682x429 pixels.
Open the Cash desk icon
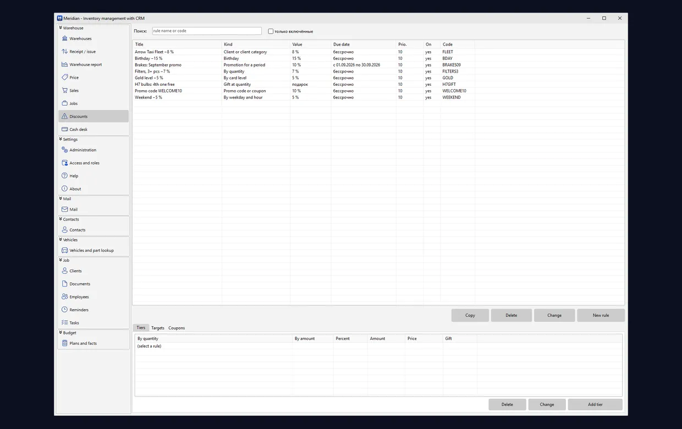coord(64,129)
